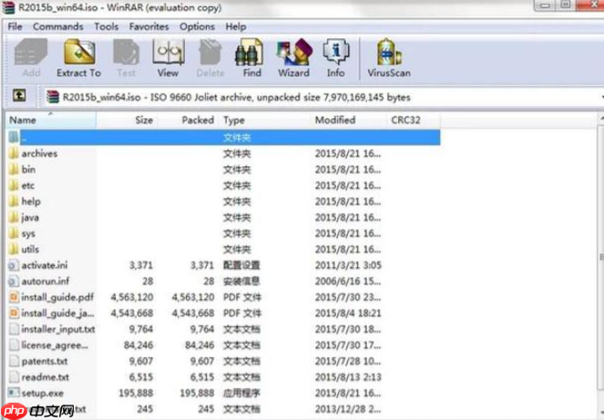This screenshot has width=604, height=420.
Task: Open the Help menu
Action: pyautogui.click(x=236, y=26)
